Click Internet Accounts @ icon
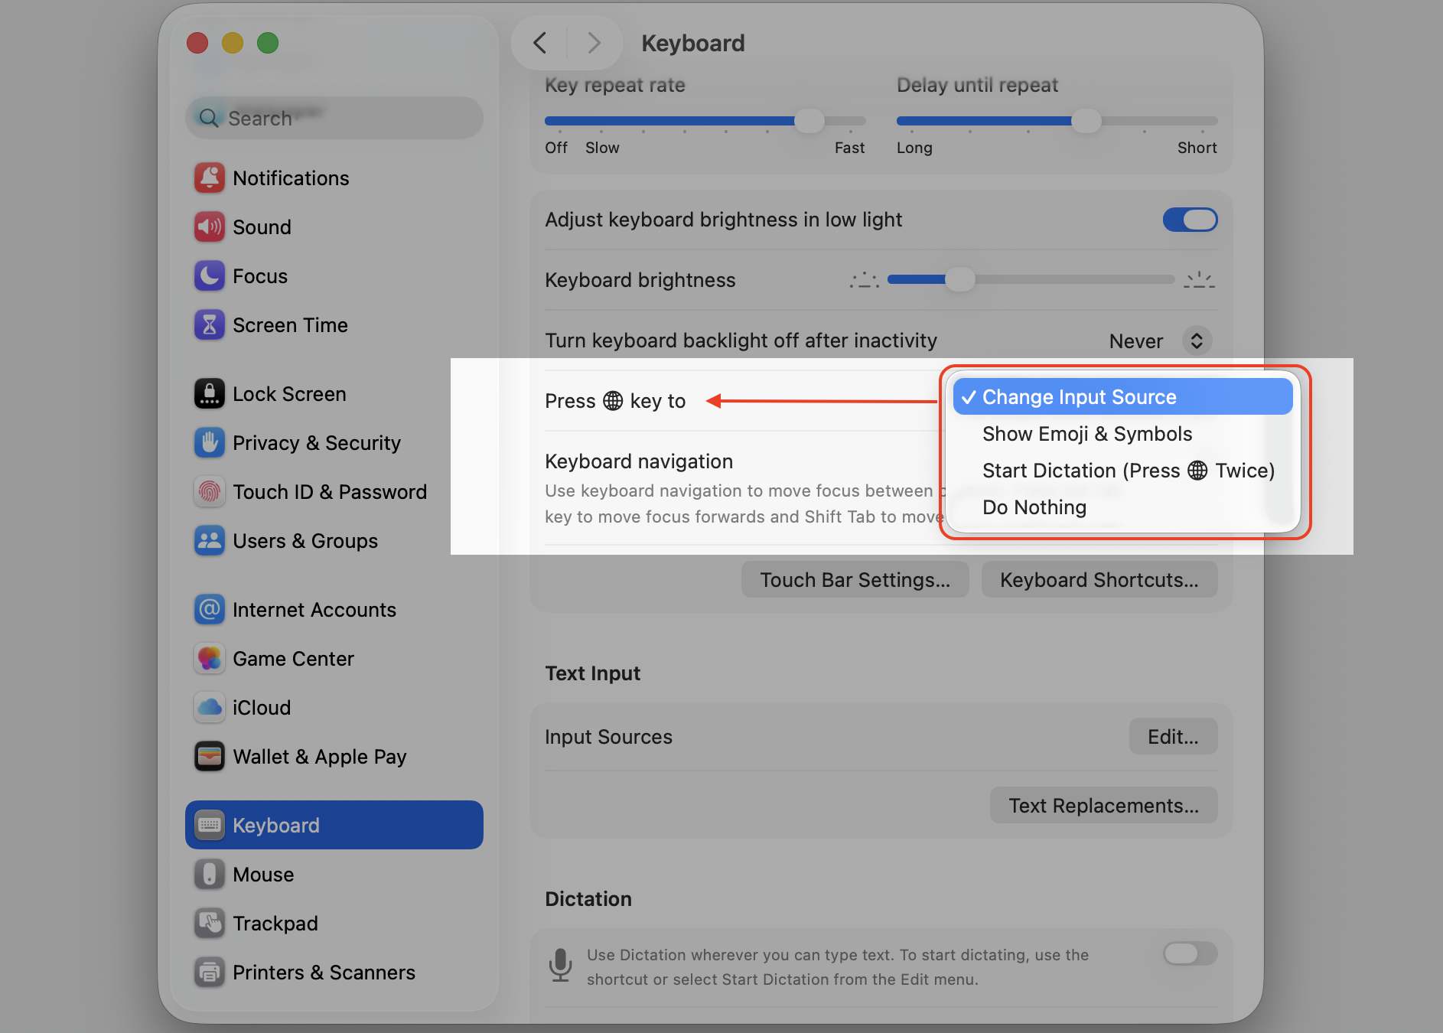Viewport: 1443px width, 1033px height. coord(209,609)
